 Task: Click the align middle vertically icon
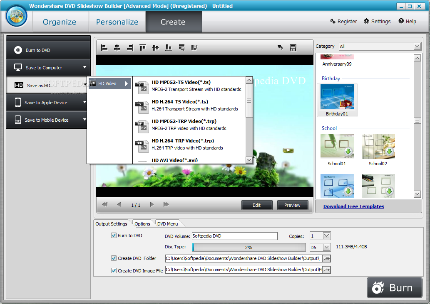click(156, 48)
